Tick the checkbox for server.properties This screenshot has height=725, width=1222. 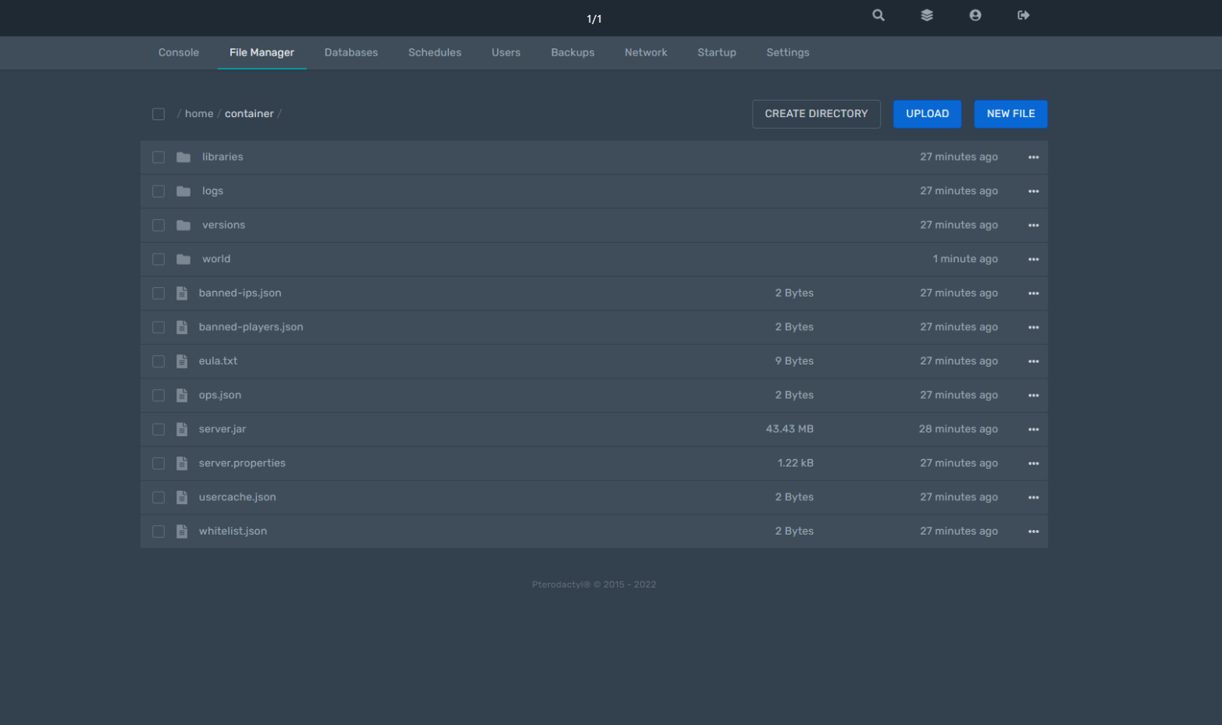pyautogui.click(x=159, y=464)
